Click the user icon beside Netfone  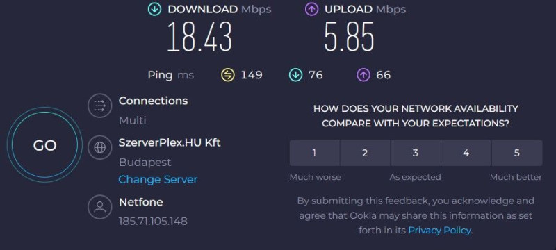pos(99,207)
